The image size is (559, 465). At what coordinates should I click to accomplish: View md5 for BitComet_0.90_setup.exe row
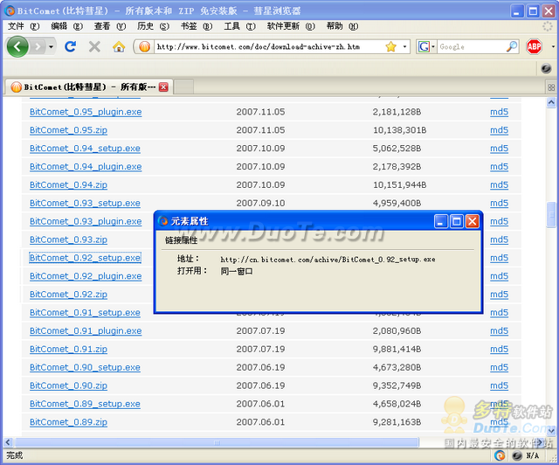pyautogui.click(x=499, y=367)
